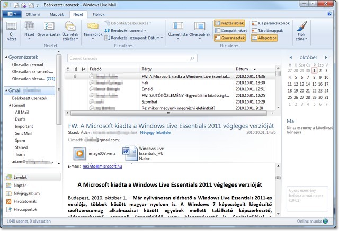Go to previous month in calendar

(291, 58)
